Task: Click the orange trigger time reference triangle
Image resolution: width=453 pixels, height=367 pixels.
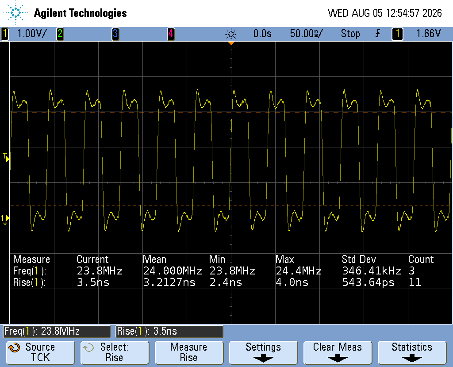Action: coord(231,43)
